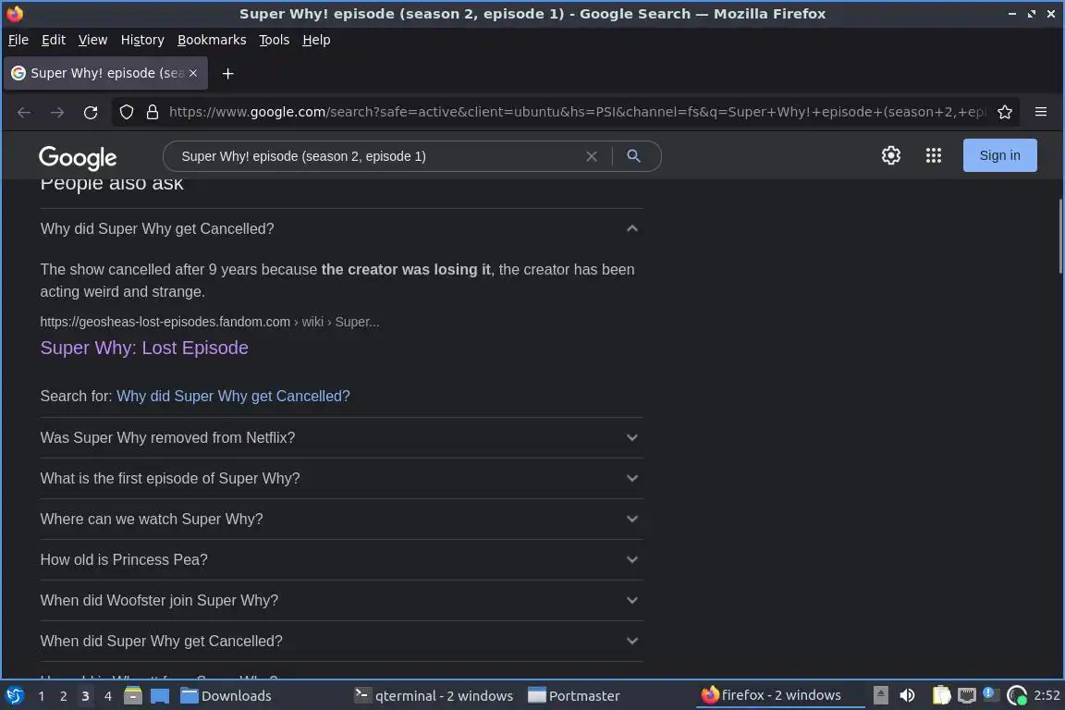Screen dimensions: 1065x710
Task: Open 'Super Why: Lost Episode' link
Action: [144, 348]
